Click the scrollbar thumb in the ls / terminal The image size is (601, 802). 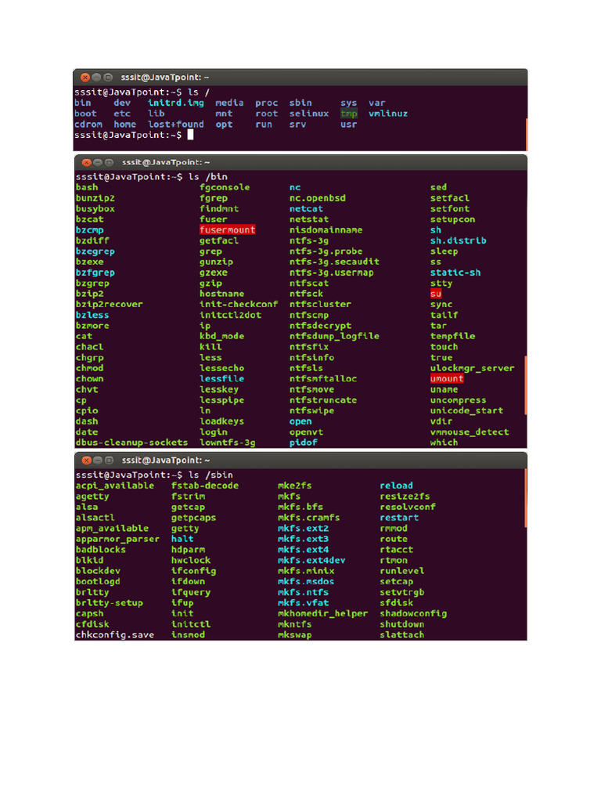(x=526, y=134)
